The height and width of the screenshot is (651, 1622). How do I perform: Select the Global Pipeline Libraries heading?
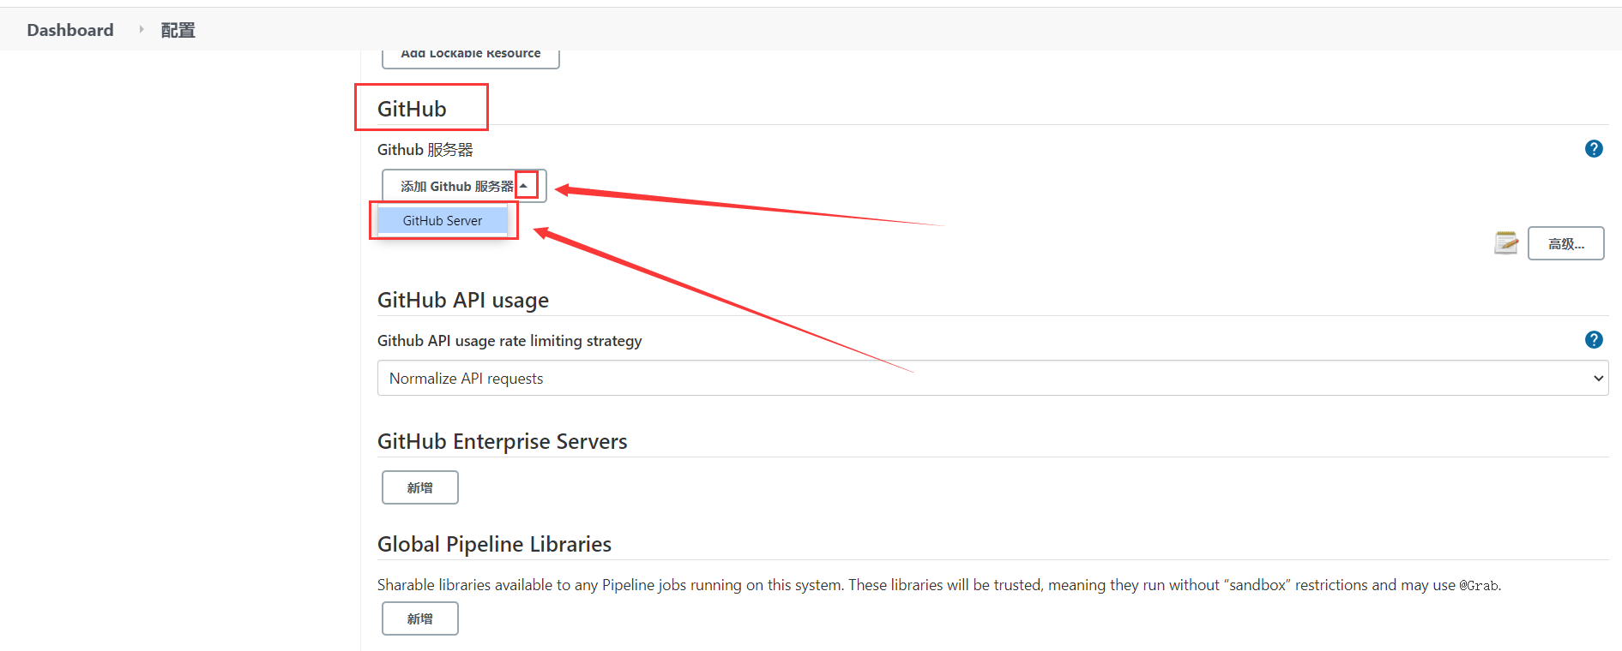pos(494,545)
